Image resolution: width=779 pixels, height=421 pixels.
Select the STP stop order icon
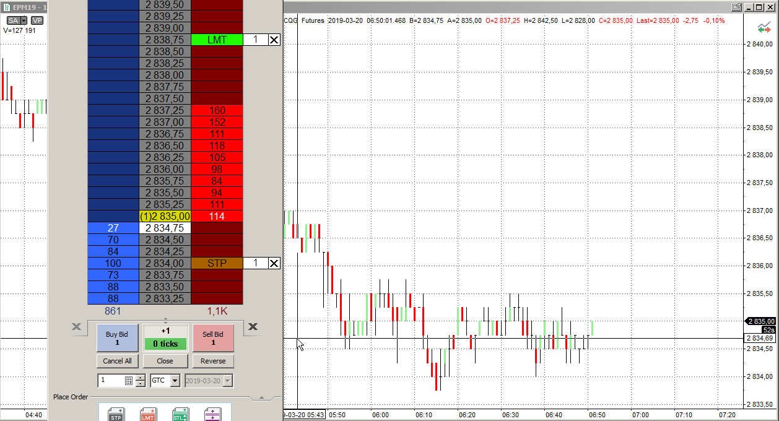pos(116,414)
